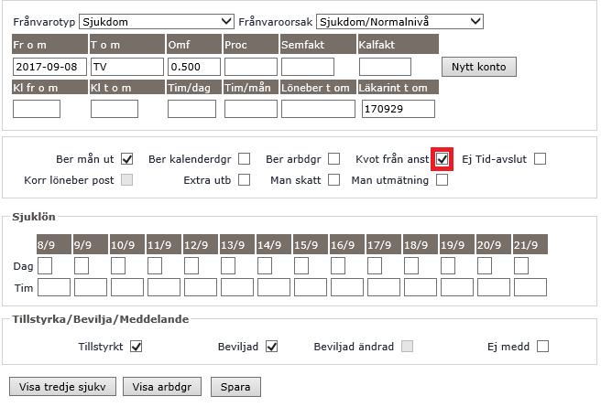Check the Dag box for 17/9
Viewport: 601px width, 407px height.
pos(375,266)
